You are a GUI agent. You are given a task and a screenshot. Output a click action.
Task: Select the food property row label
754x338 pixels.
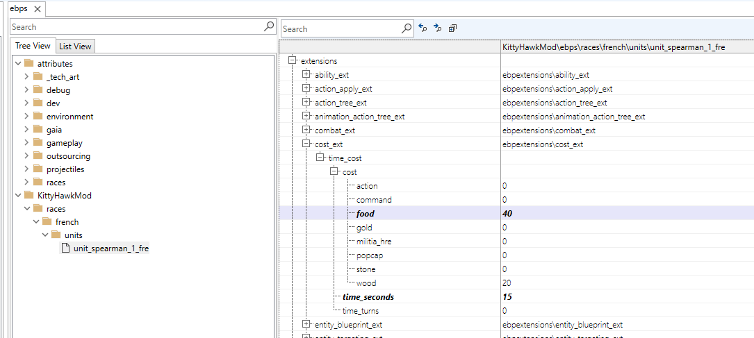coord(366,214)
